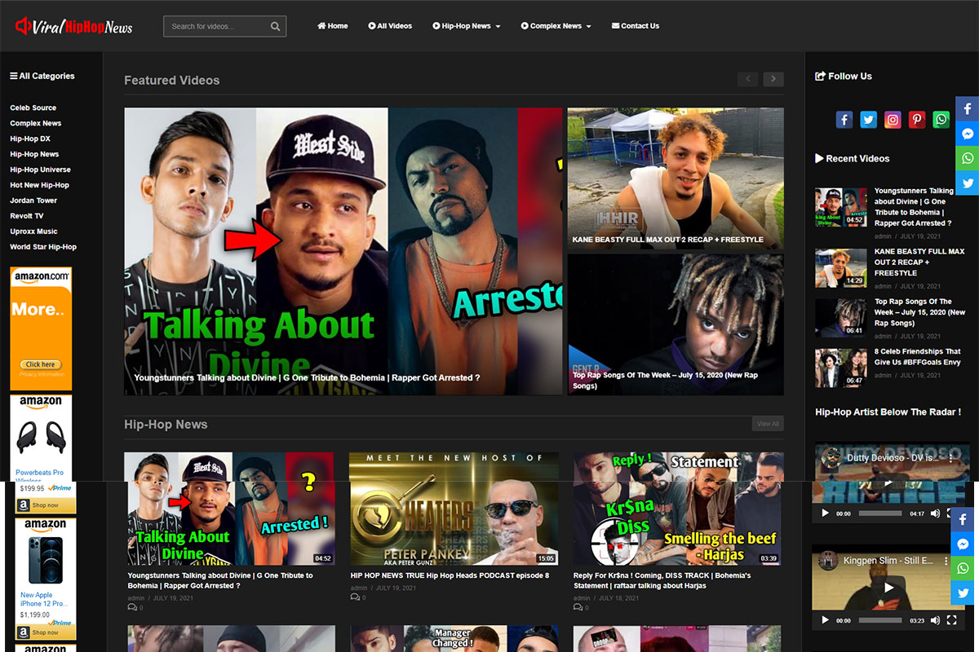This screenshot has height=652, width=979.
Task: Click control-bar play button in Dutty Devioso player
Action: (825, 513)
